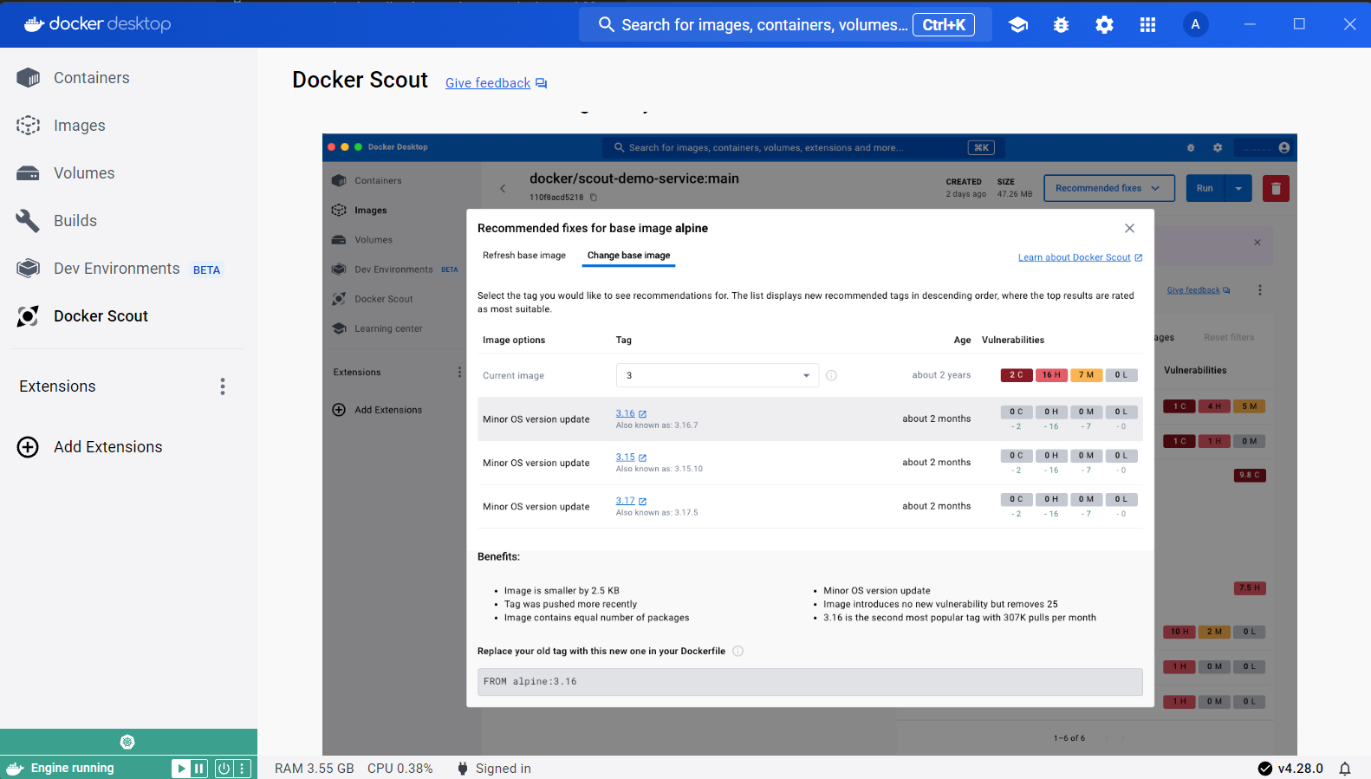Click the 9.8 C score badge
Screen dimensions: 1371x779
point(1251,475)
